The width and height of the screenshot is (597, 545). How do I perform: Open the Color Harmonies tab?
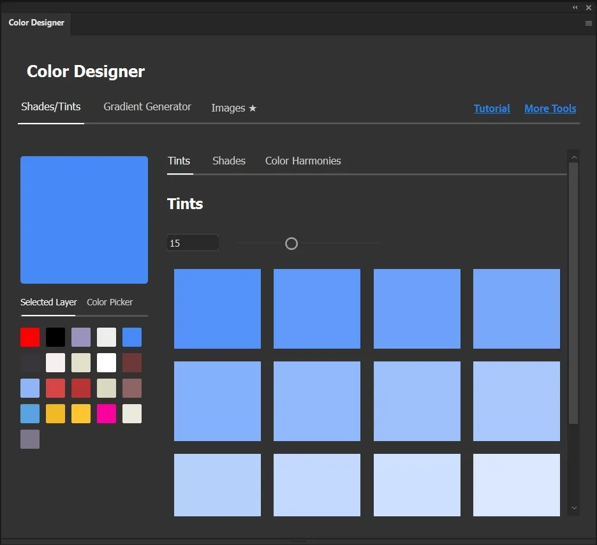coord(303,161)
